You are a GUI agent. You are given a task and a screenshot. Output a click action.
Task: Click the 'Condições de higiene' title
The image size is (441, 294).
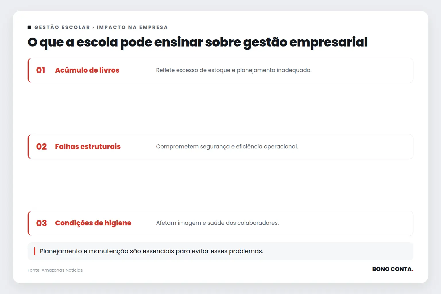click(93, 223)
